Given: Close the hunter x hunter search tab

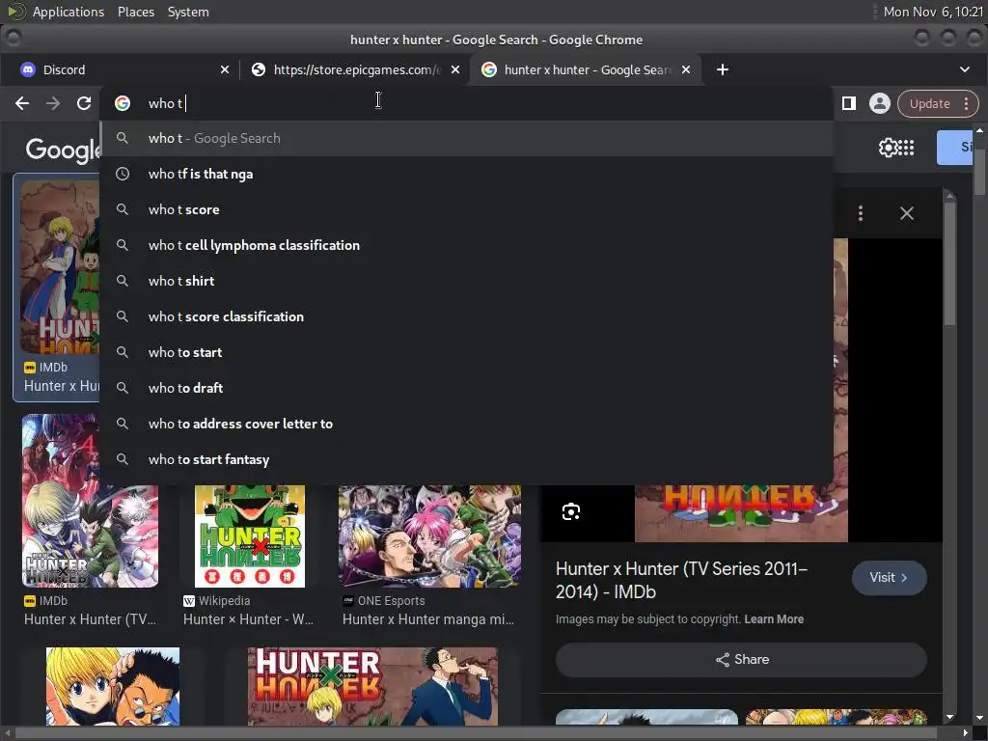Looking at the screenshot, I should [x=686, y=69].
